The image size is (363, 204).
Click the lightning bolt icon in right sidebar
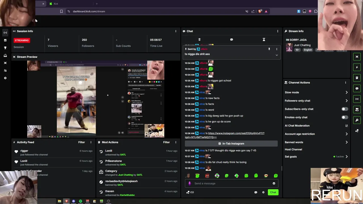click(x=357, y=67)
